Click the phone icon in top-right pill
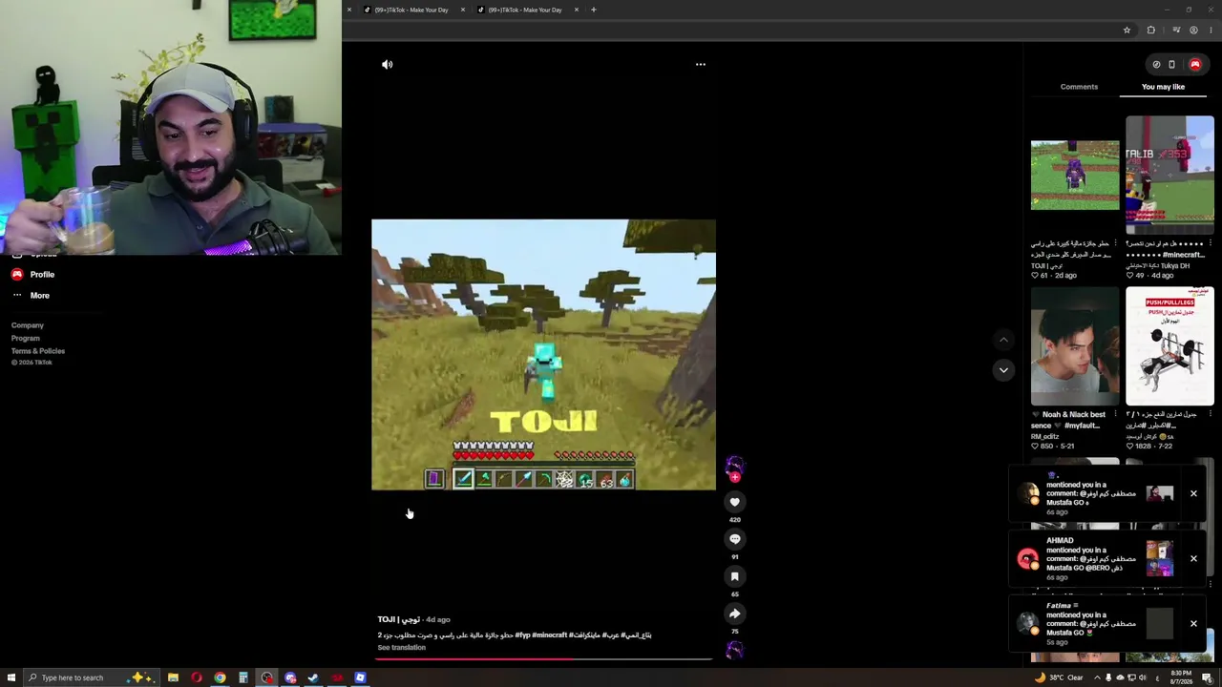 tap(1171, 65)
